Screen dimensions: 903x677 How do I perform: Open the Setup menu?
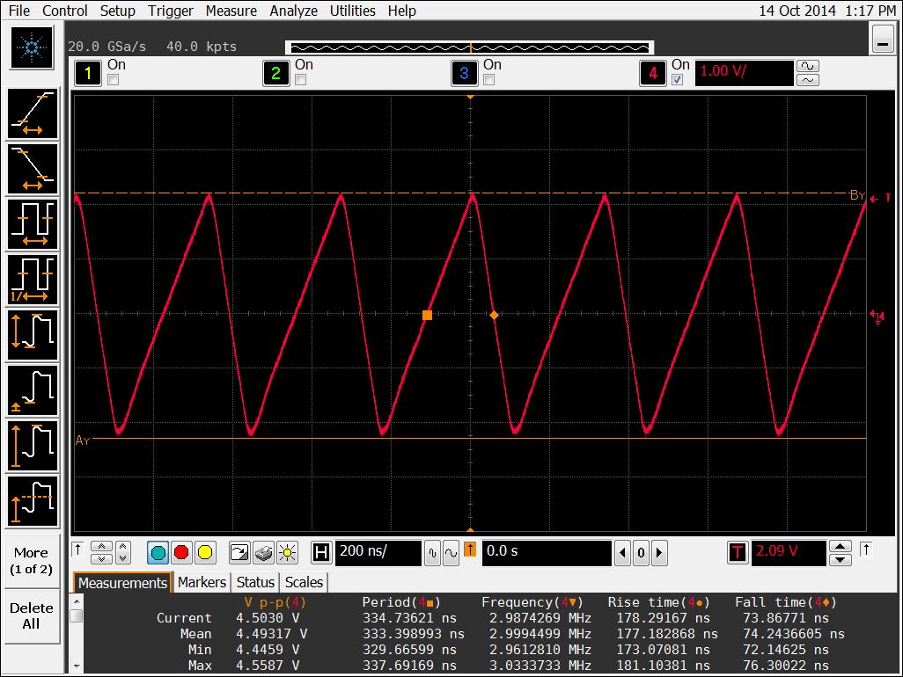117,11
